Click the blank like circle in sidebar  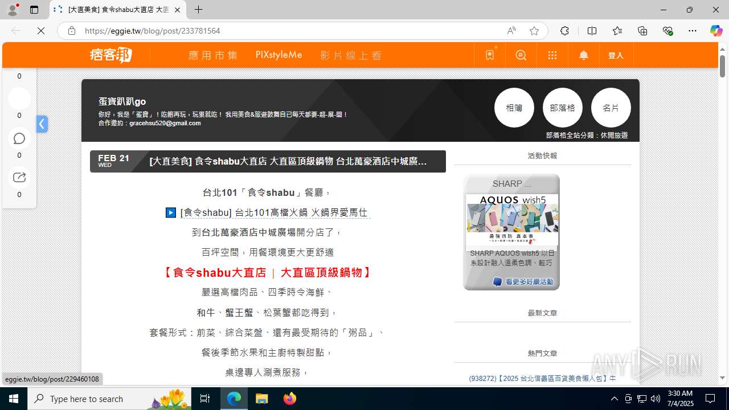(19, 99)
